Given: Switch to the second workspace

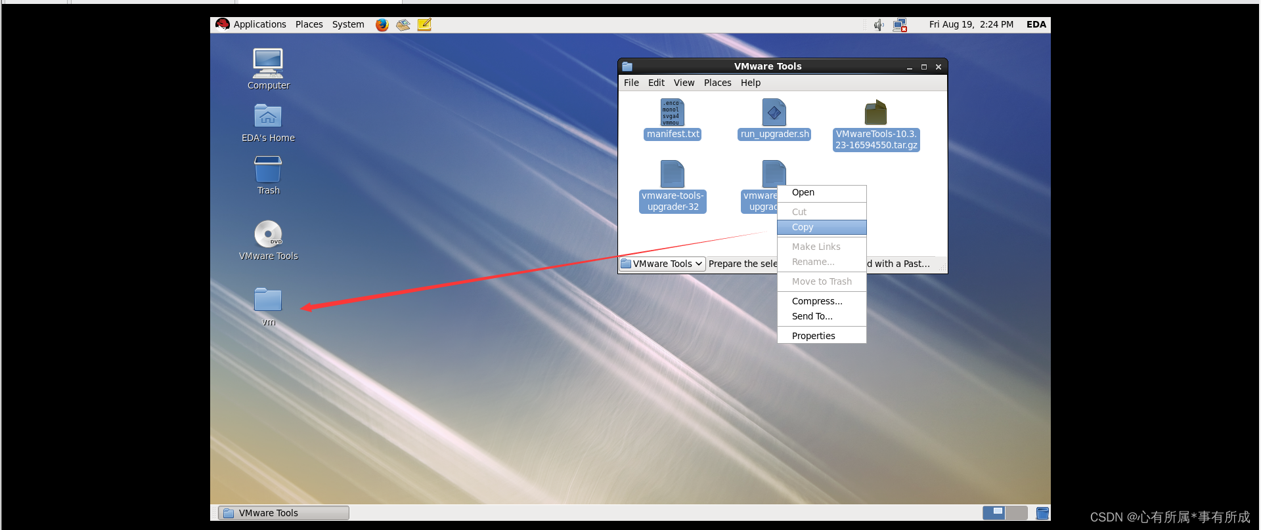Looking at the screenshot, I should pos(1016,513).
